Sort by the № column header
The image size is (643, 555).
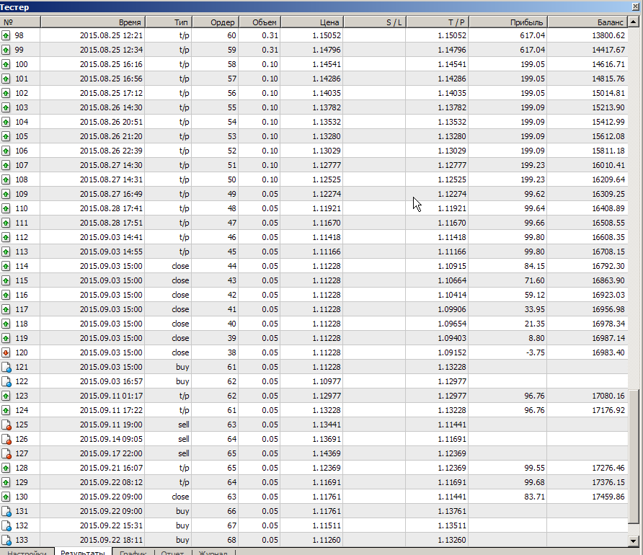(20, 22)
